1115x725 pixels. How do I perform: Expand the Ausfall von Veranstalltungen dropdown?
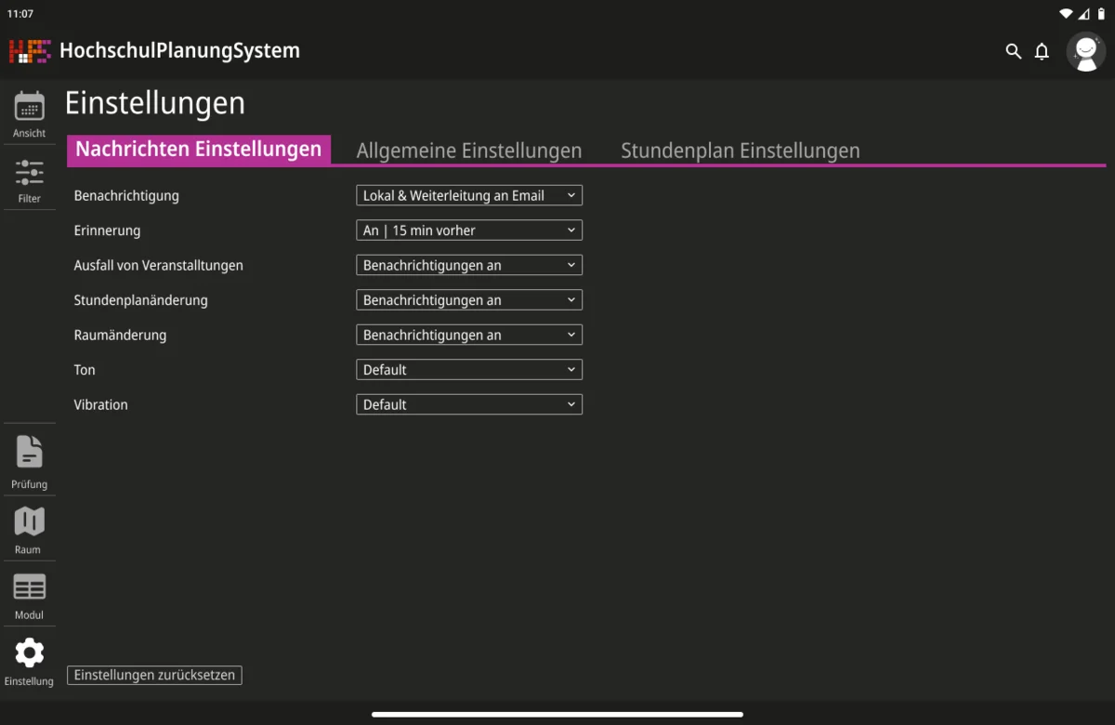469,265
